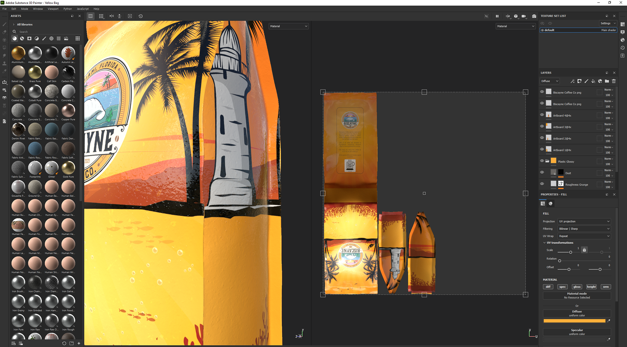Flip horizontally using the mirror icon
627x347 pixels.
coord(112,16)
